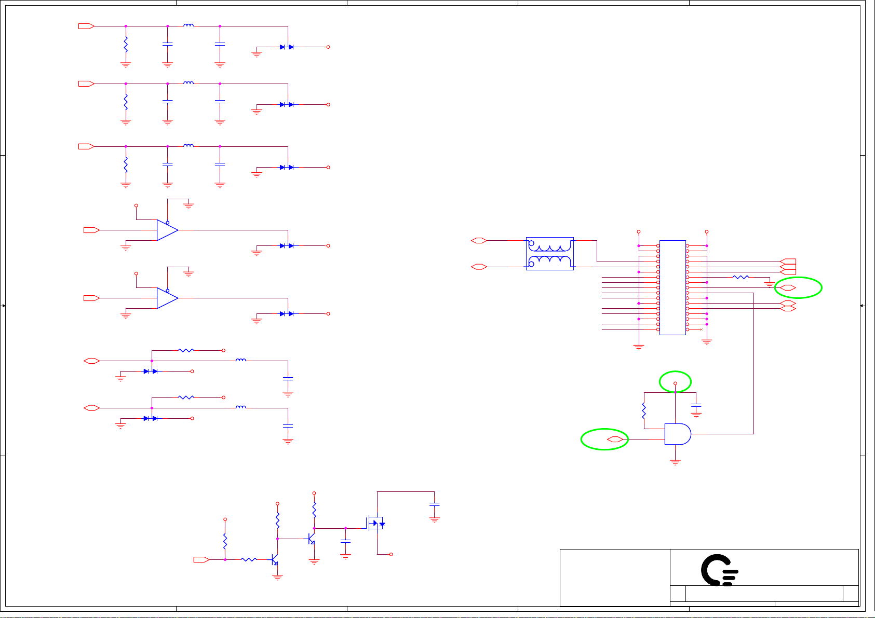
Task: Click the MOSFET lower output terminal node
Action: click(391, 554)
